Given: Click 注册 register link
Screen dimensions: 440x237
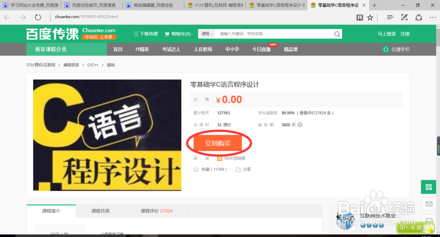Looking at the screenshot, I should click(x=405, y=34).
